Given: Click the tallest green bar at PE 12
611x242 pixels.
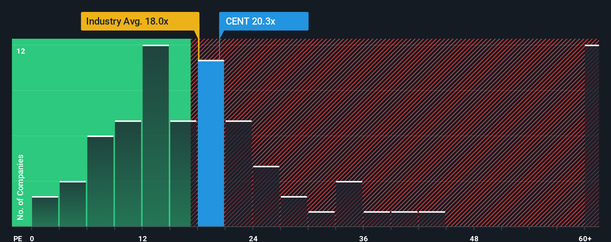Looking at the screenshot, I should (x=156, y=136).
